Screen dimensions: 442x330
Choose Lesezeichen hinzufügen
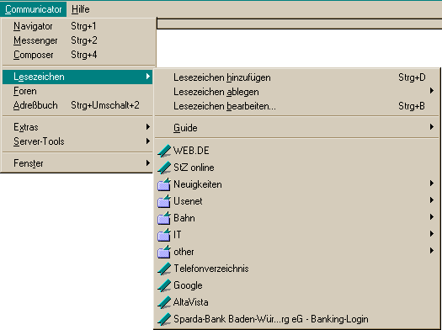297,77
